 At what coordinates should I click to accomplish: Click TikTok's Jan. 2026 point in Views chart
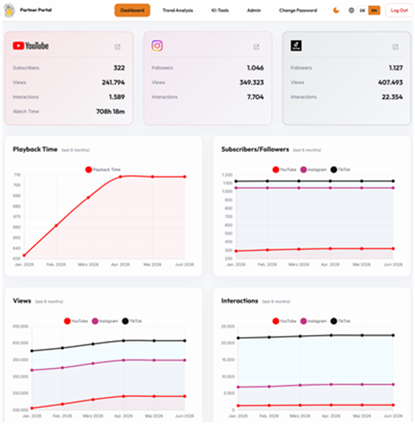pos(32,351)
